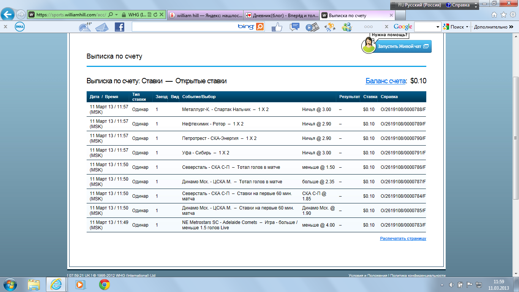Click the Bing search magnifier button

[260, 27]
